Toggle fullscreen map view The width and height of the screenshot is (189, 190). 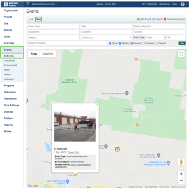[181, 54]
